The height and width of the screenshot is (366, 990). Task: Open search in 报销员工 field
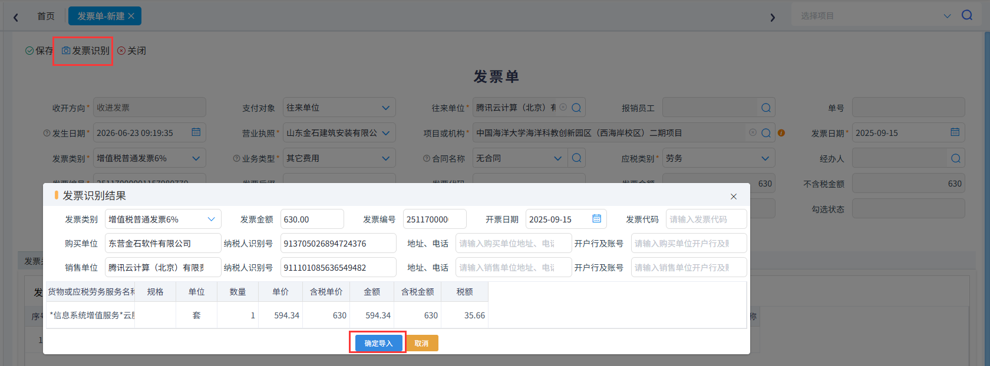[x=766, y=108]
